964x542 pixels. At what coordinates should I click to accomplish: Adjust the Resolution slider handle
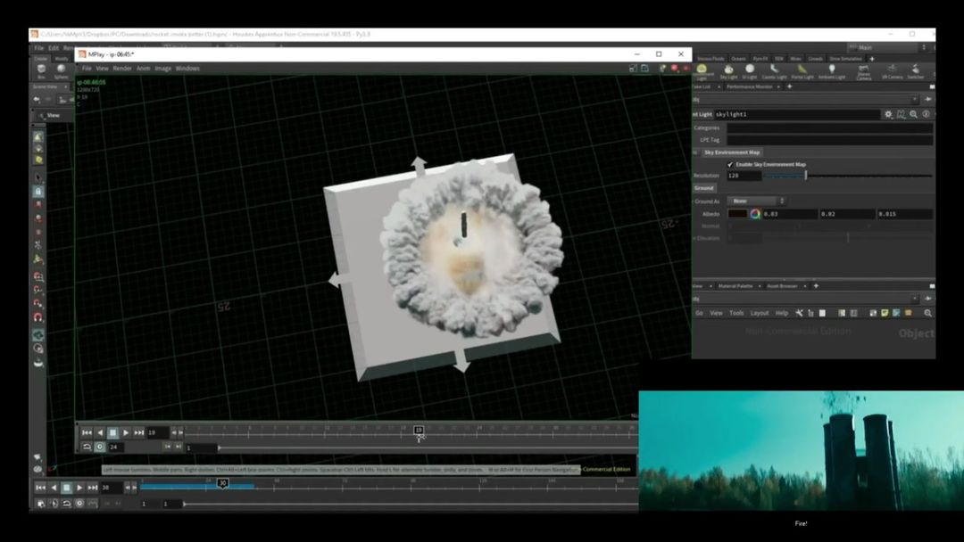(x=805, y=176)
